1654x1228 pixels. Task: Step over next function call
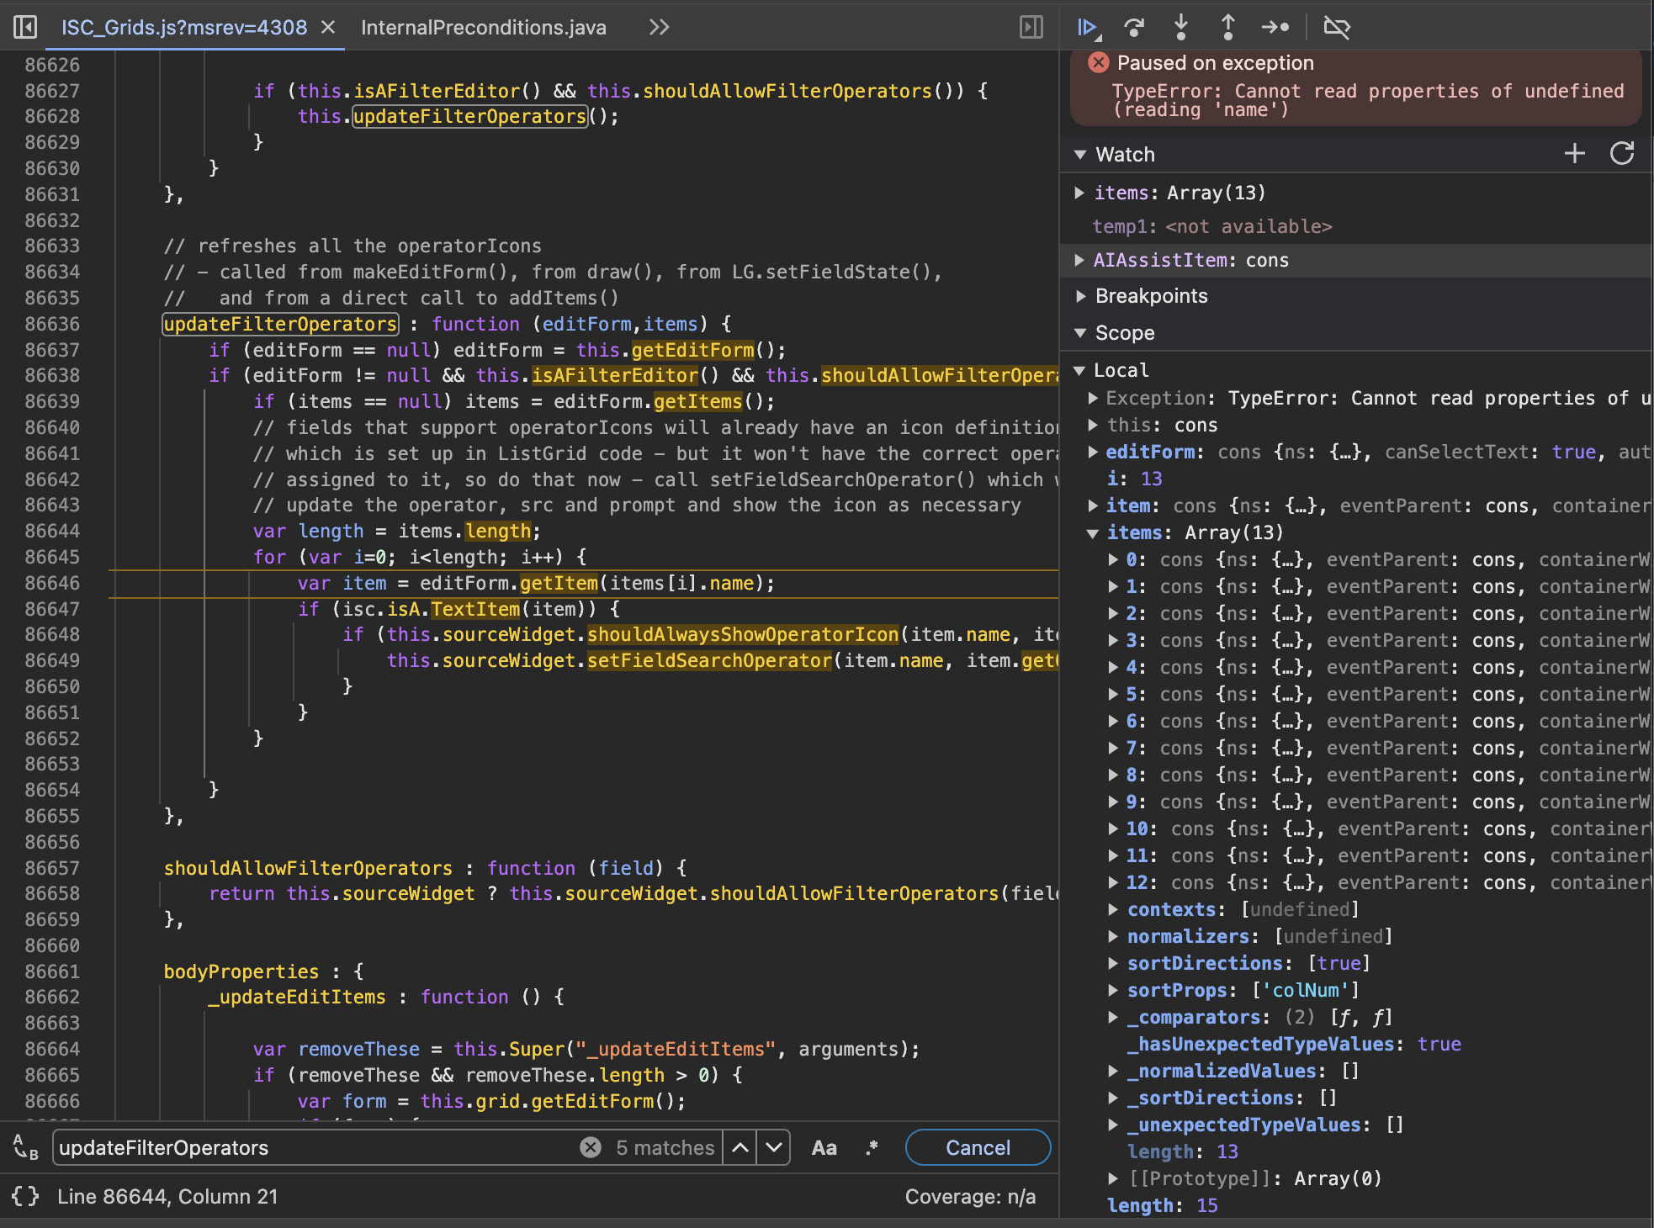coord(1134,28)
